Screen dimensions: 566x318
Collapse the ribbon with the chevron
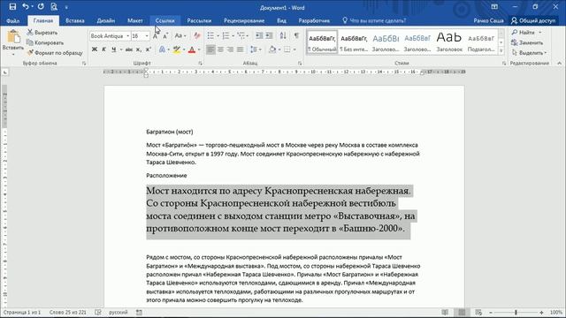pyautogui.click(x=560, y=63)
